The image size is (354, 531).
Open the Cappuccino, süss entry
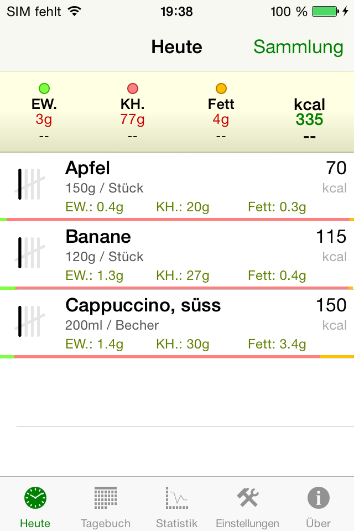177,324
